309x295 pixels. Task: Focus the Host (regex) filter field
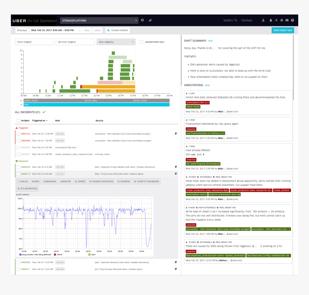34,42
